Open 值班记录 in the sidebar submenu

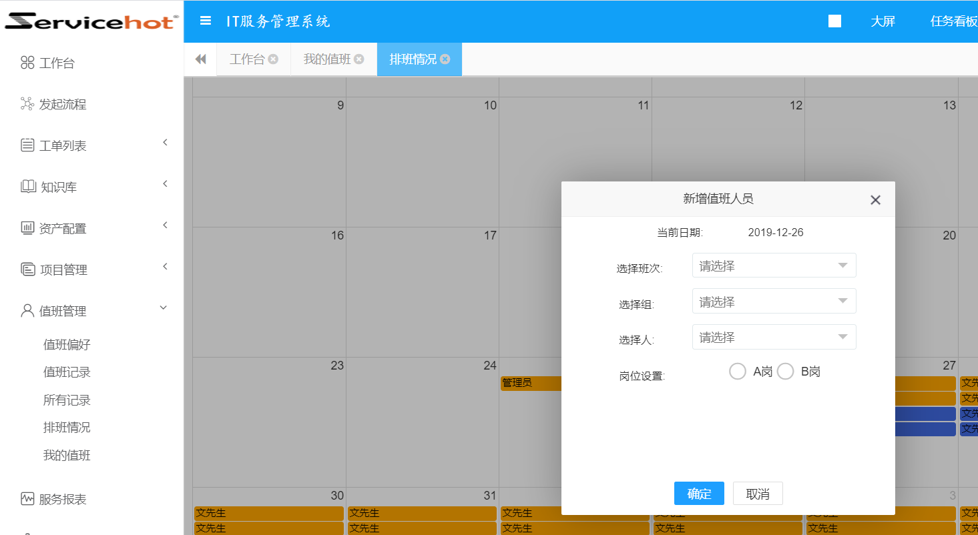67,372
